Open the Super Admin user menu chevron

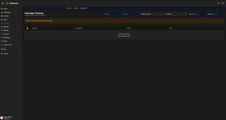[21, 118]
